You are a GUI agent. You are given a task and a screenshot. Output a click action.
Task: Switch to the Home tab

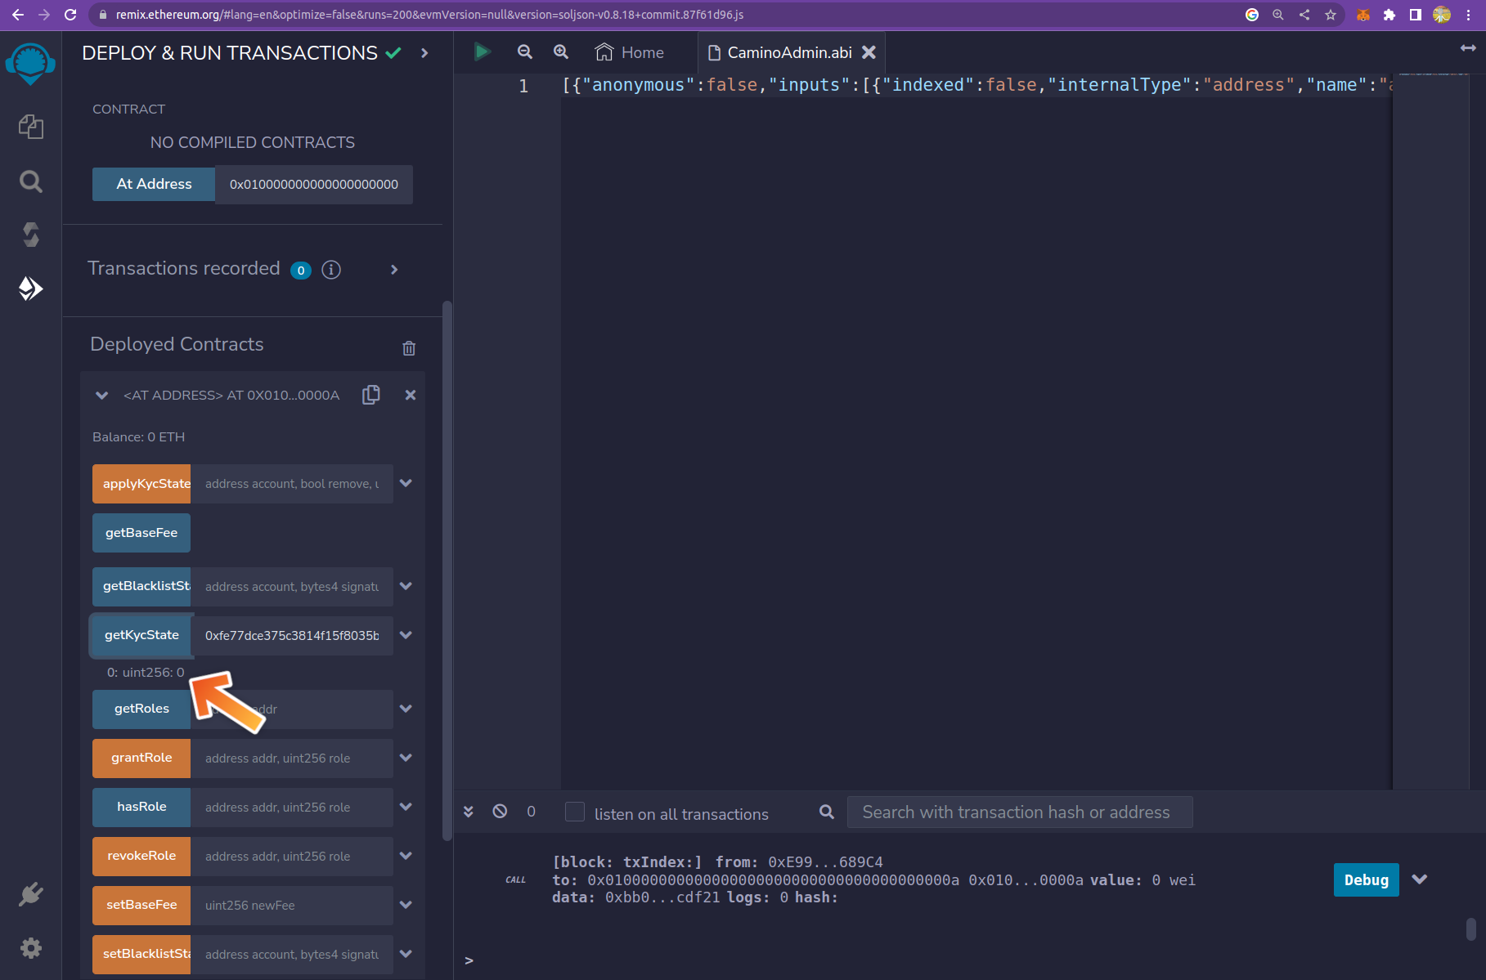tap(630, 52)
